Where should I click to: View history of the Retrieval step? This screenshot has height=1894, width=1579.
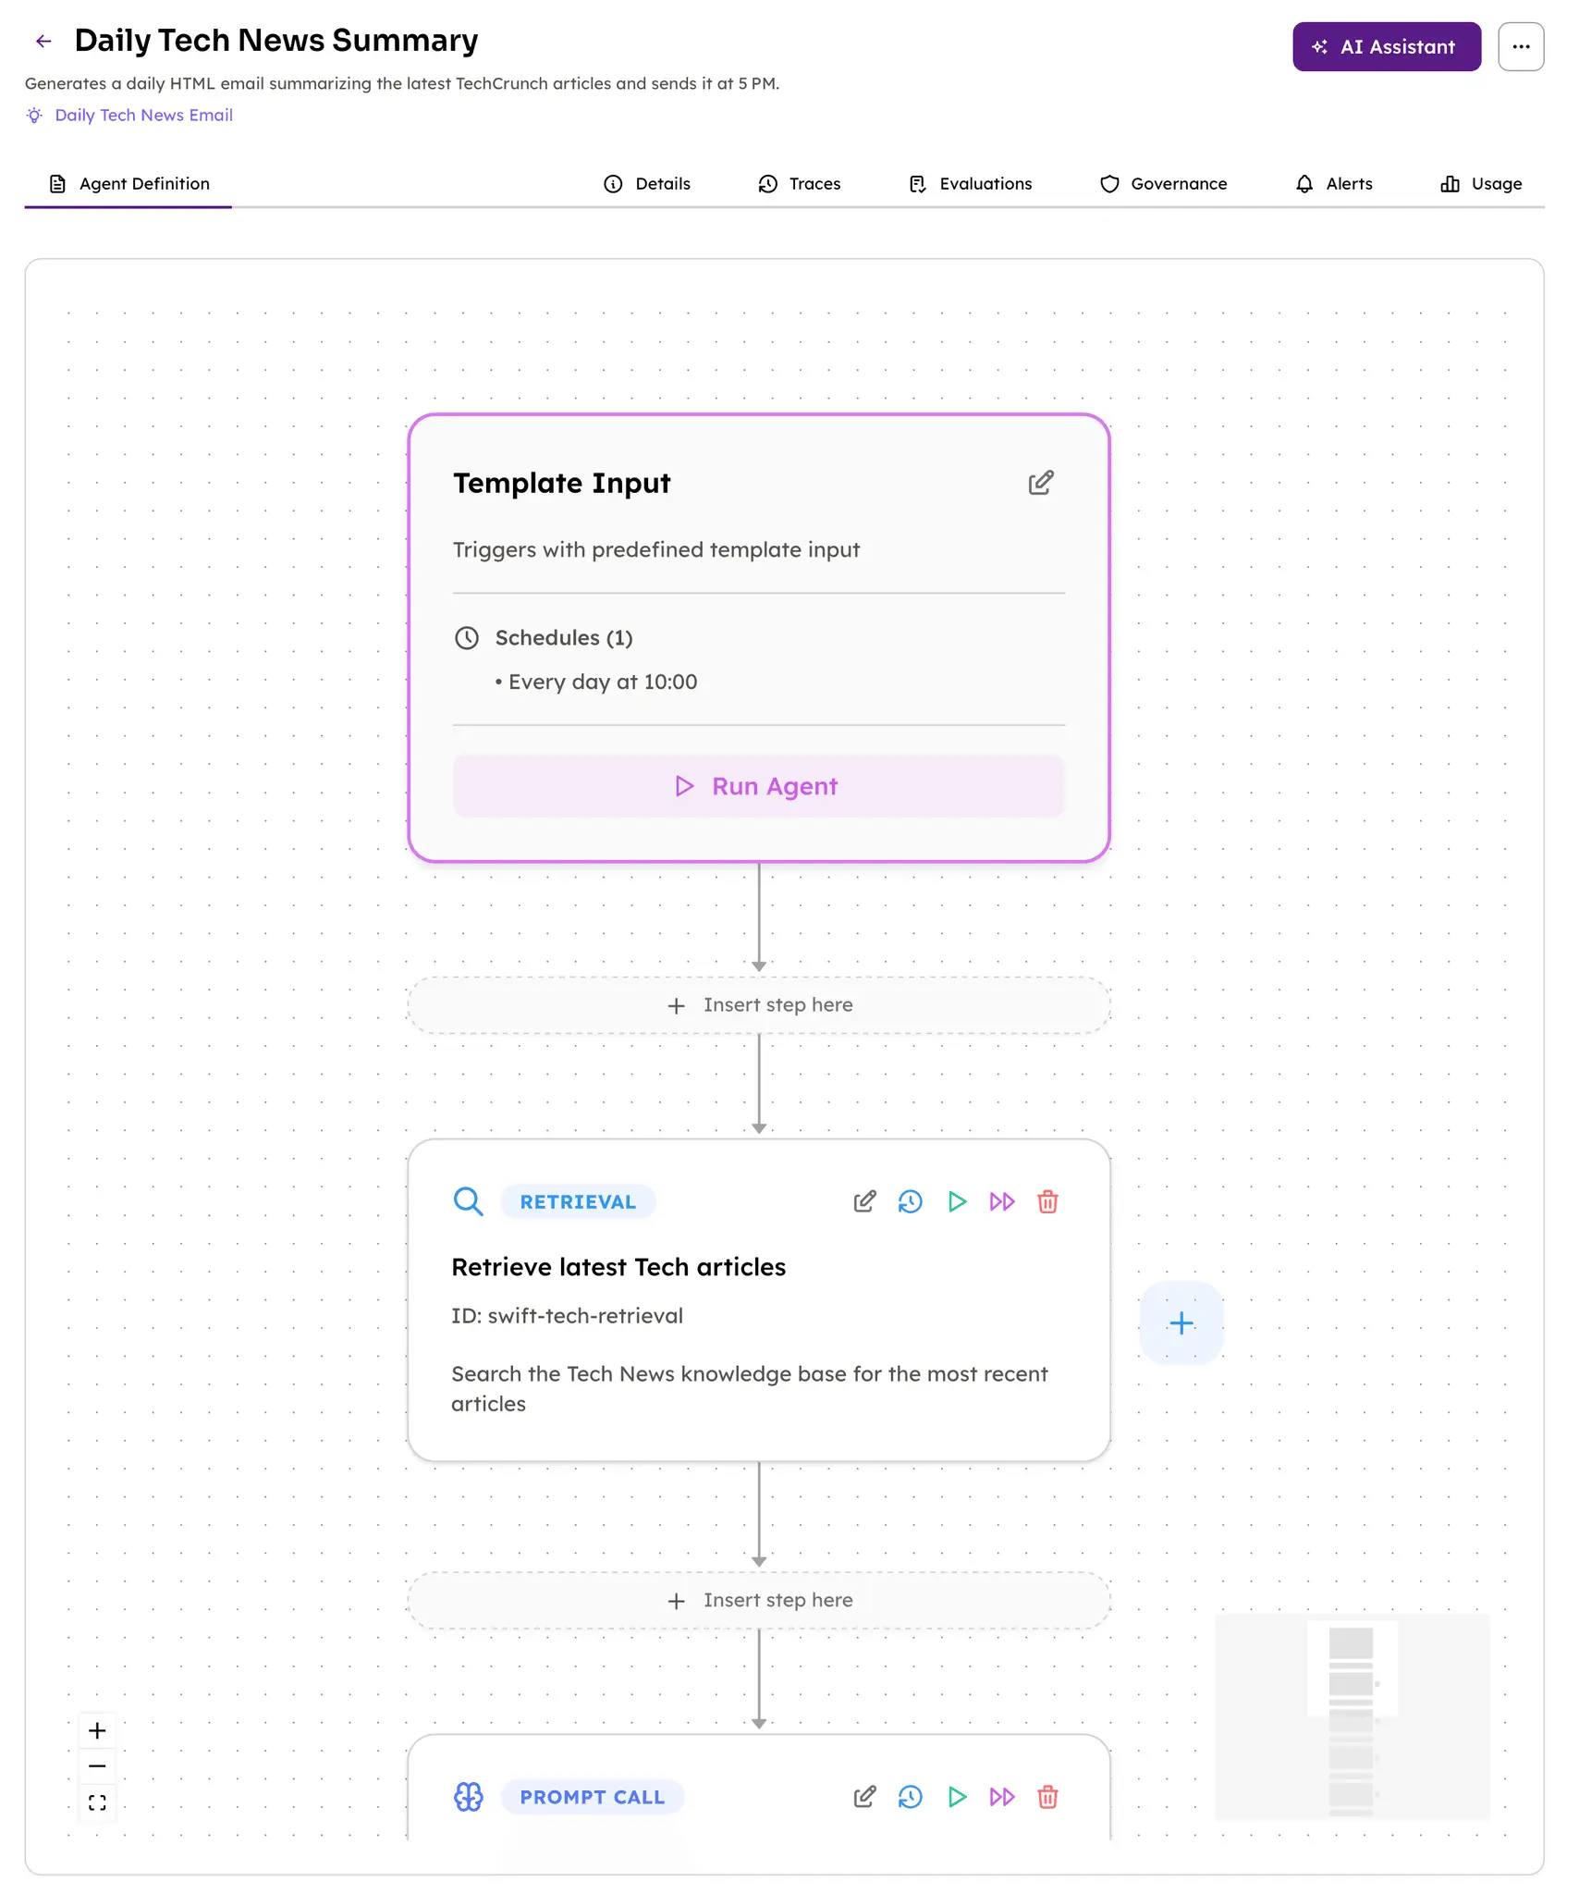[x=911, y=1201]
